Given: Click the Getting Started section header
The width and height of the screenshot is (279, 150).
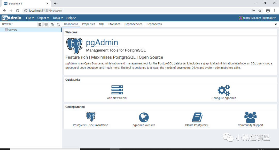Looking at the screenshot, I should (x=75, y=107).
